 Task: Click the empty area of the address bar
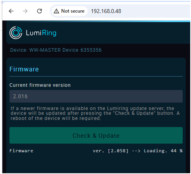(x=155, y=11)
